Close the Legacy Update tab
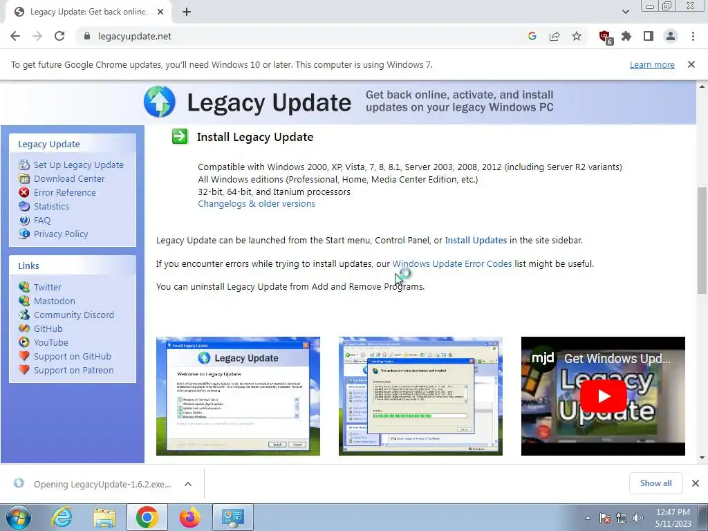708x531 pixels. tap(160, 12)
